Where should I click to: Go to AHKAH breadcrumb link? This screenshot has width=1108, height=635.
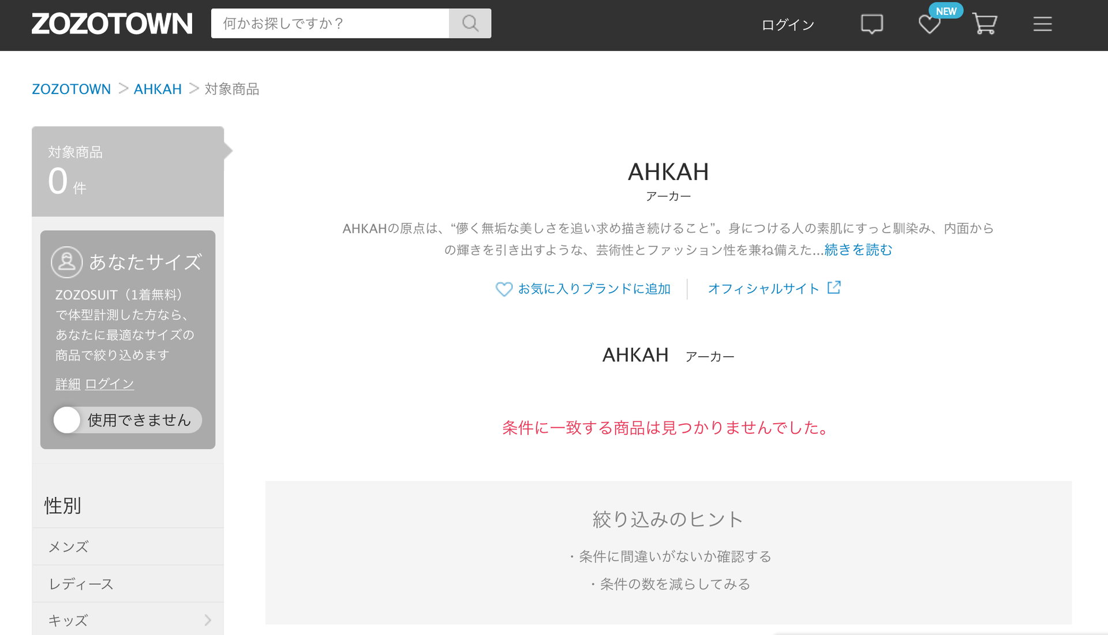(158, 89)
